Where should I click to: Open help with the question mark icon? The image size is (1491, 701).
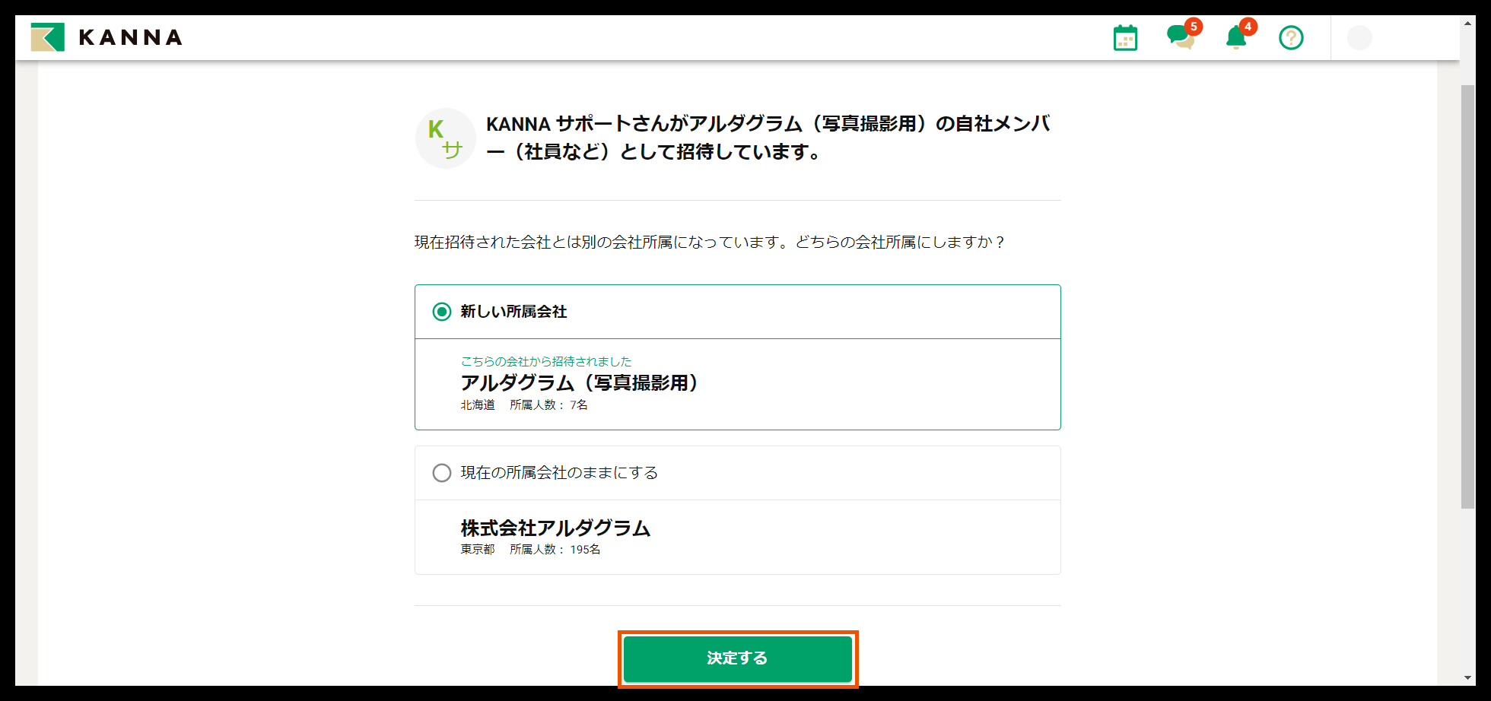point(1291,36)
